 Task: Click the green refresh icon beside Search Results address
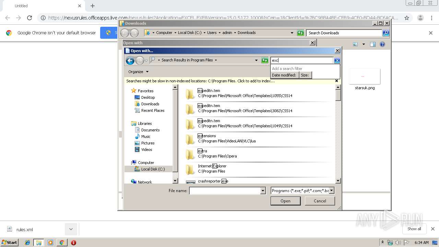(265, 60)
